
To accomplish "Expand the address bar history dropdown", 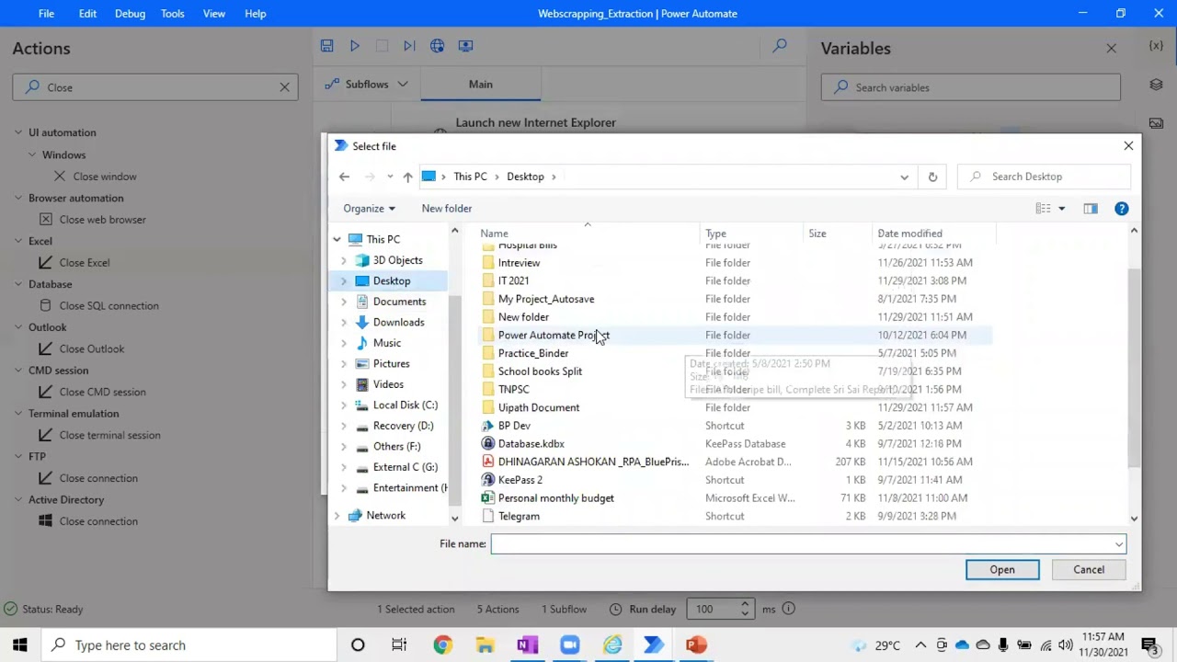I will click(x=905, y=177).
